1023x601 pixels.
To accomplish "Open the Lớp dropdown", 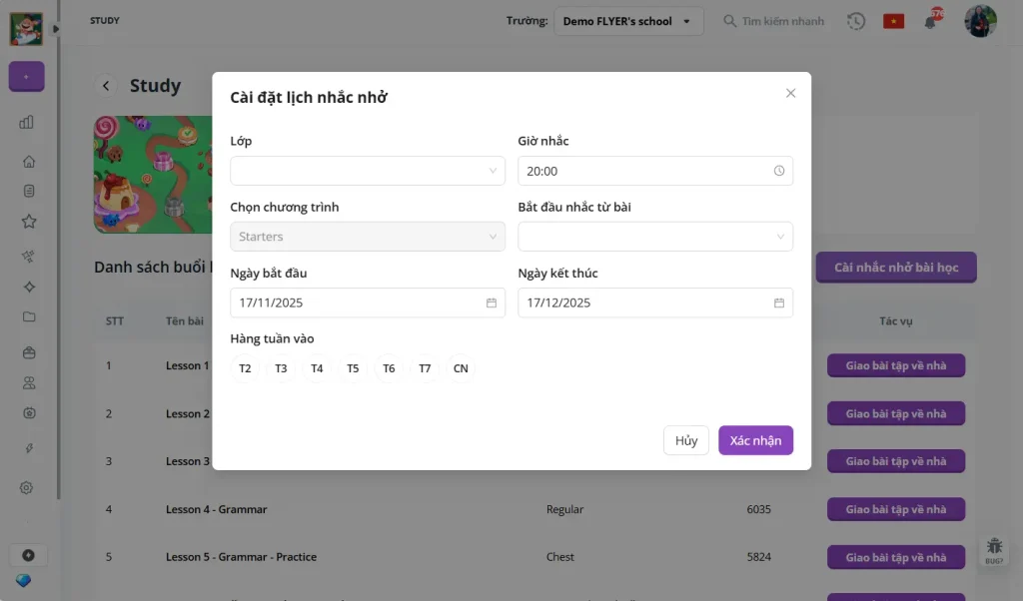I will coord(367,171).
